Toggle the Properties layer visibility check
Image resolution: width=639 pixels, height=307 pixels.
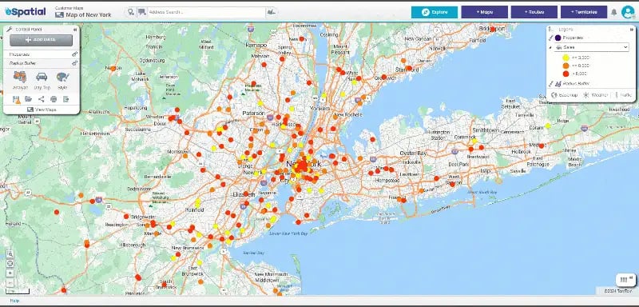coord(550,38)
